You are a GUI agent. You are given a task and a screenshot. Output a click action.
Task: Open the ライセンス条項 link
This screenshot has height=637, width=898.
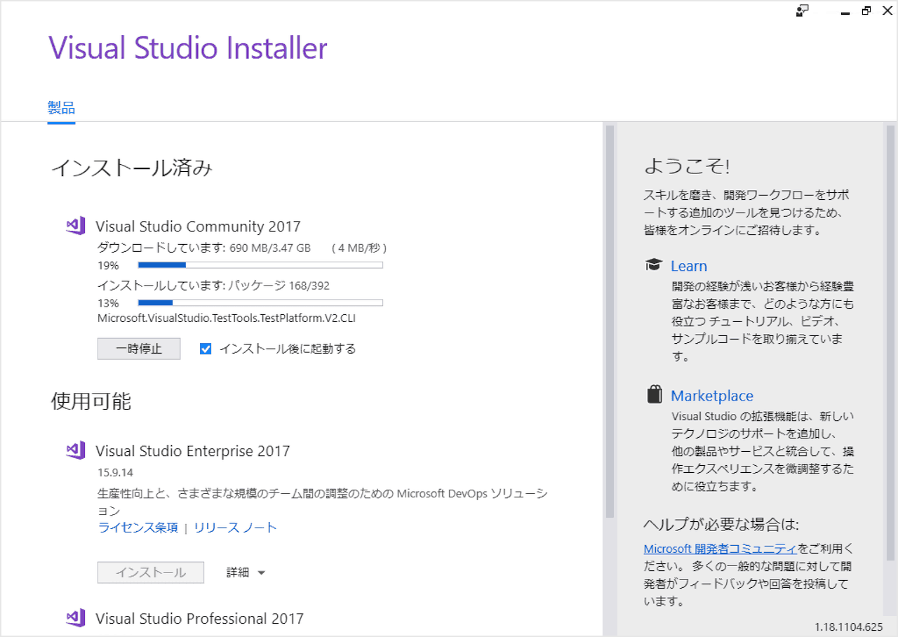pos(138,528)
